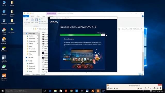The height and width of the screenshot is (93, 165).
Task: Click Copy path in the Clipboard group
Action: (43, 21)
